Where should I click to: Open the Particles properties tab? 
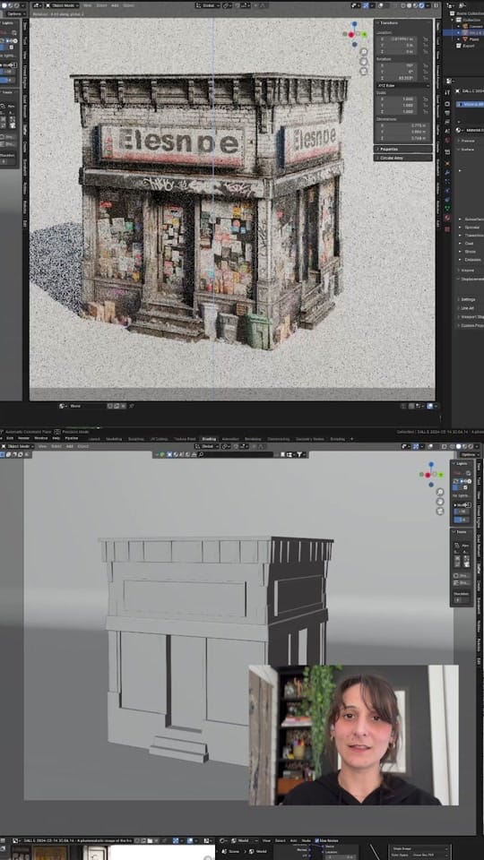pos(447,182)
